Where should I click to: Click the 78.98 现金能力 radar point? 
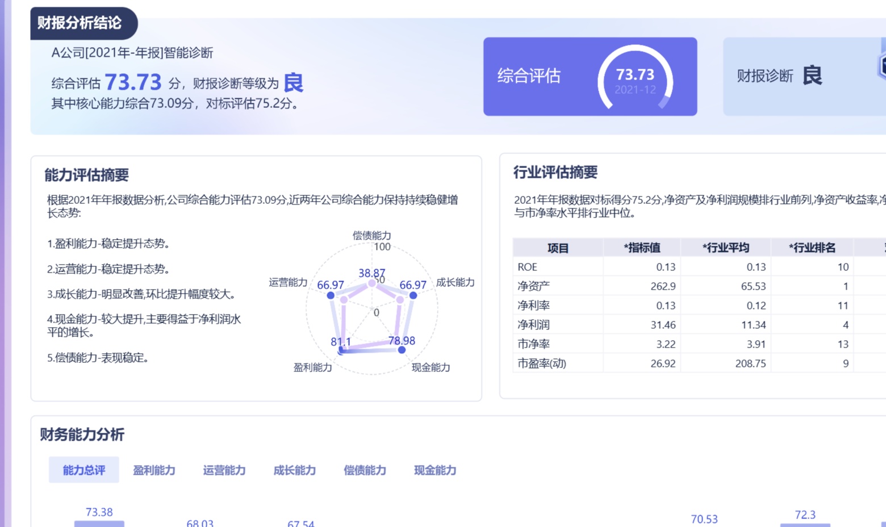(x=402, y=350)
